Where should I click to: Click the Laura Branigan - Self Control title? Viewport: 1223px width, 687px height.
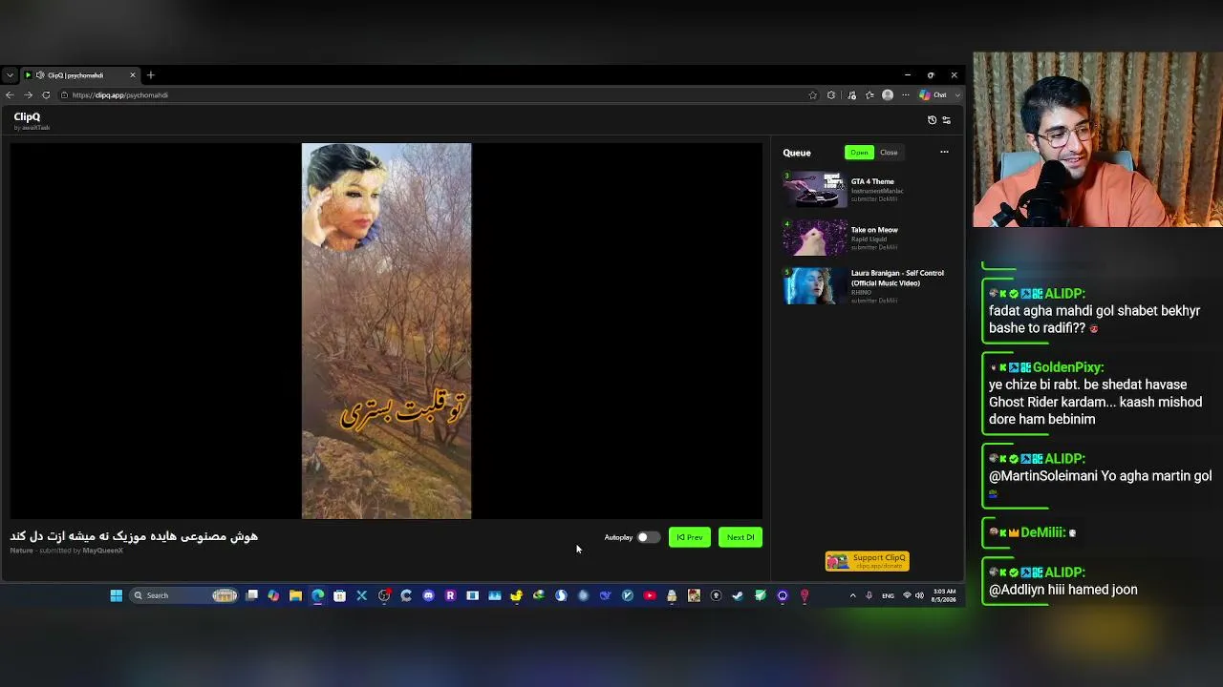tap(897, 278)
